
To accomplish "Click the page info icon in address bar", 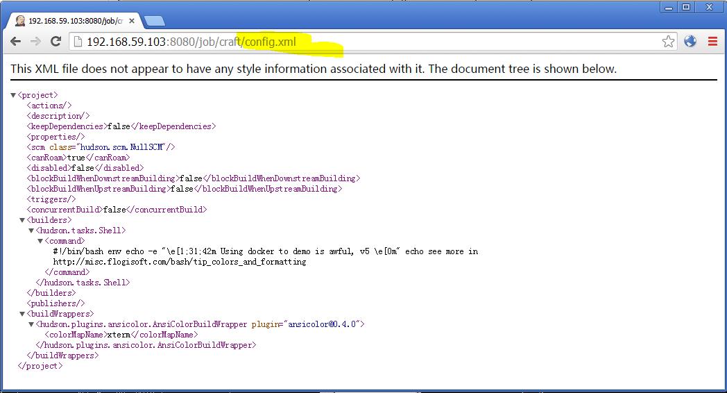I will (x=78, y=42).
